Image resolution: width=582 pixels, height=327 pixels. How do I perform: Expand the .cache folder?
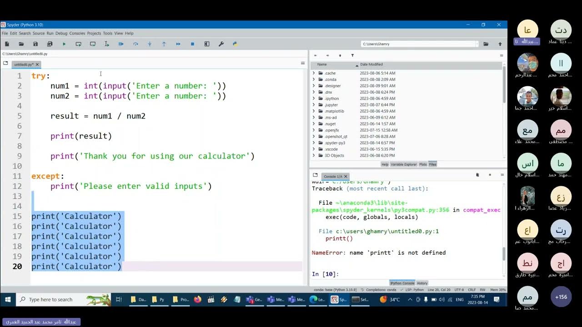point(313,73)
